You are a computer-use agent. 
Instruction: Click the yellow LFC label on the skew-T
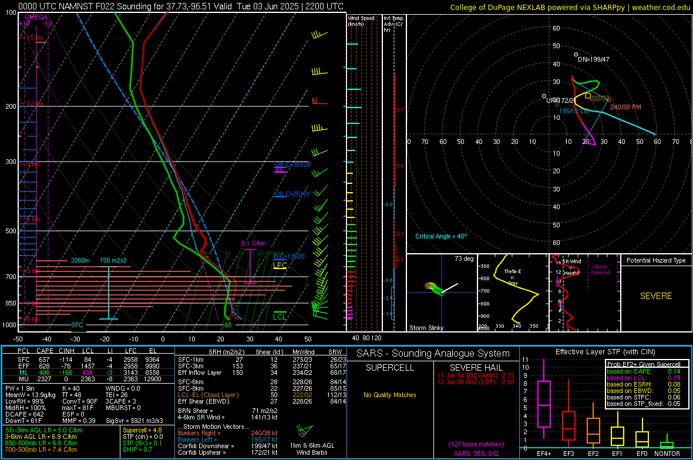coord(280,266)
